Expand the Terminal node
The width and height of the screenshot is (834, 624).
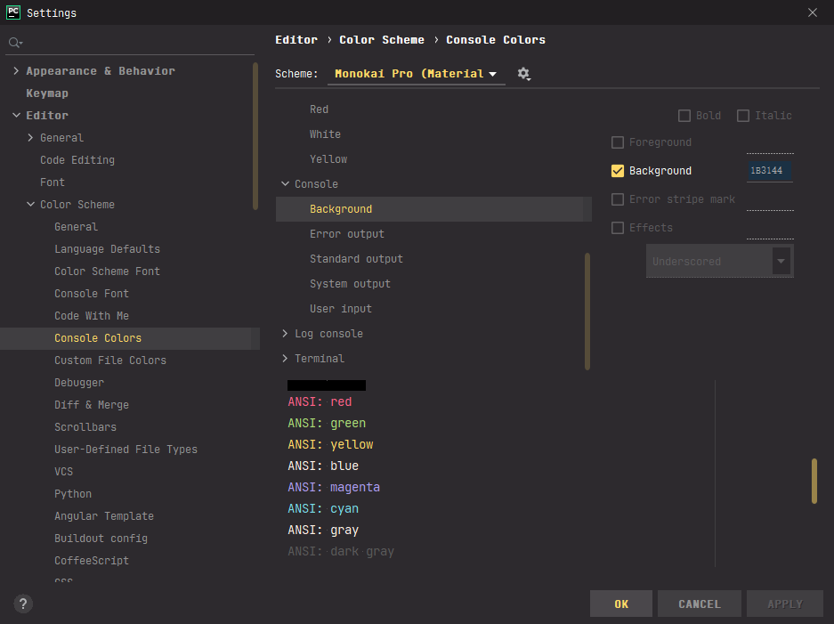click(285, 359)
